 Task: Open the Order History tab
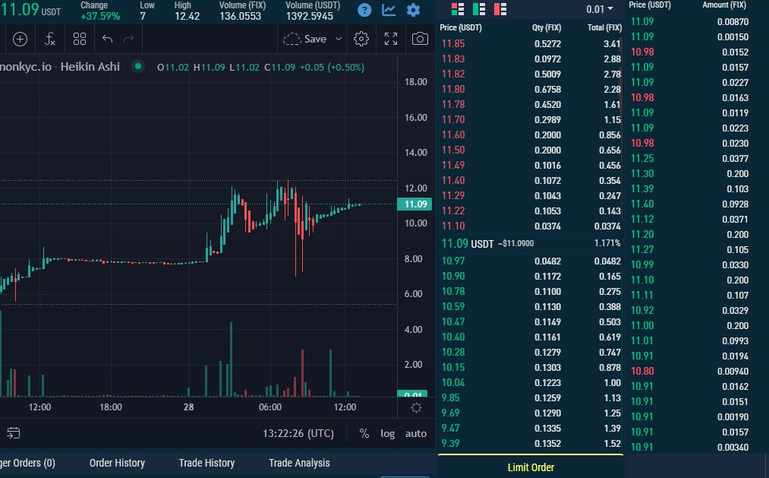pos(117,463)
